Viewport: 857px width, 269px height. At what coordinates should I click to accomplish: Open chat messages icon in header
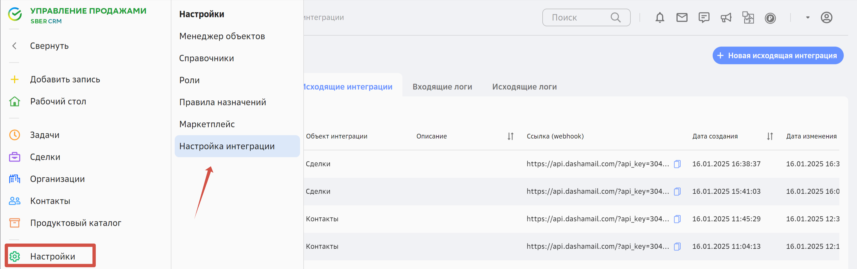coord(704,18)
